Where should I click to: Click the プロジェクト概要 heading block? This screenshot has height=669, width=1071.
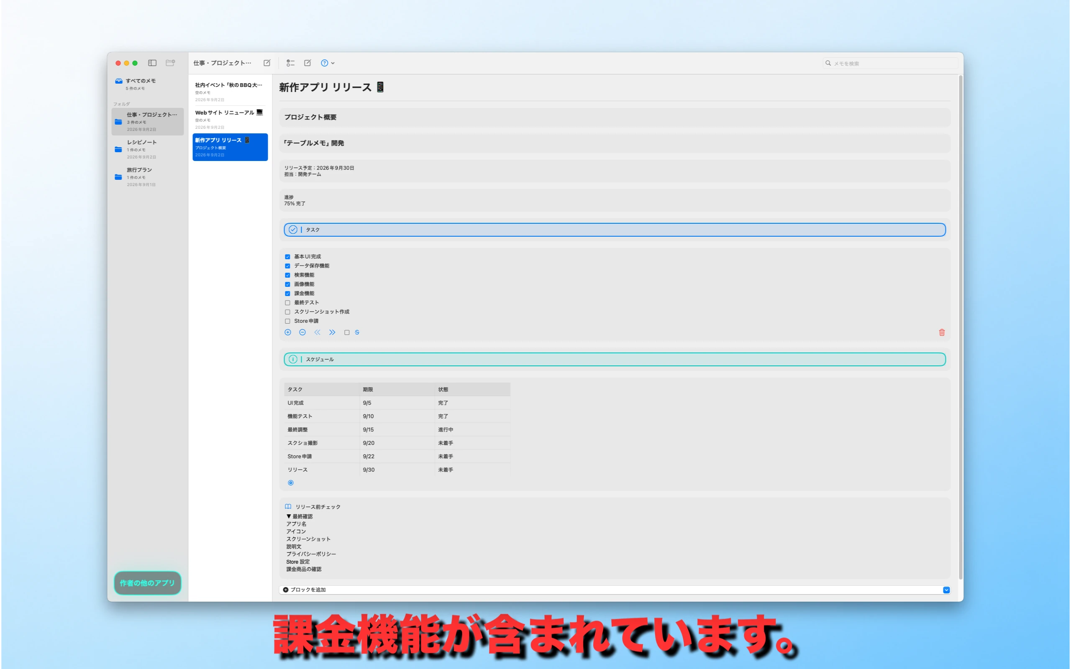click(x=615, y=117)
